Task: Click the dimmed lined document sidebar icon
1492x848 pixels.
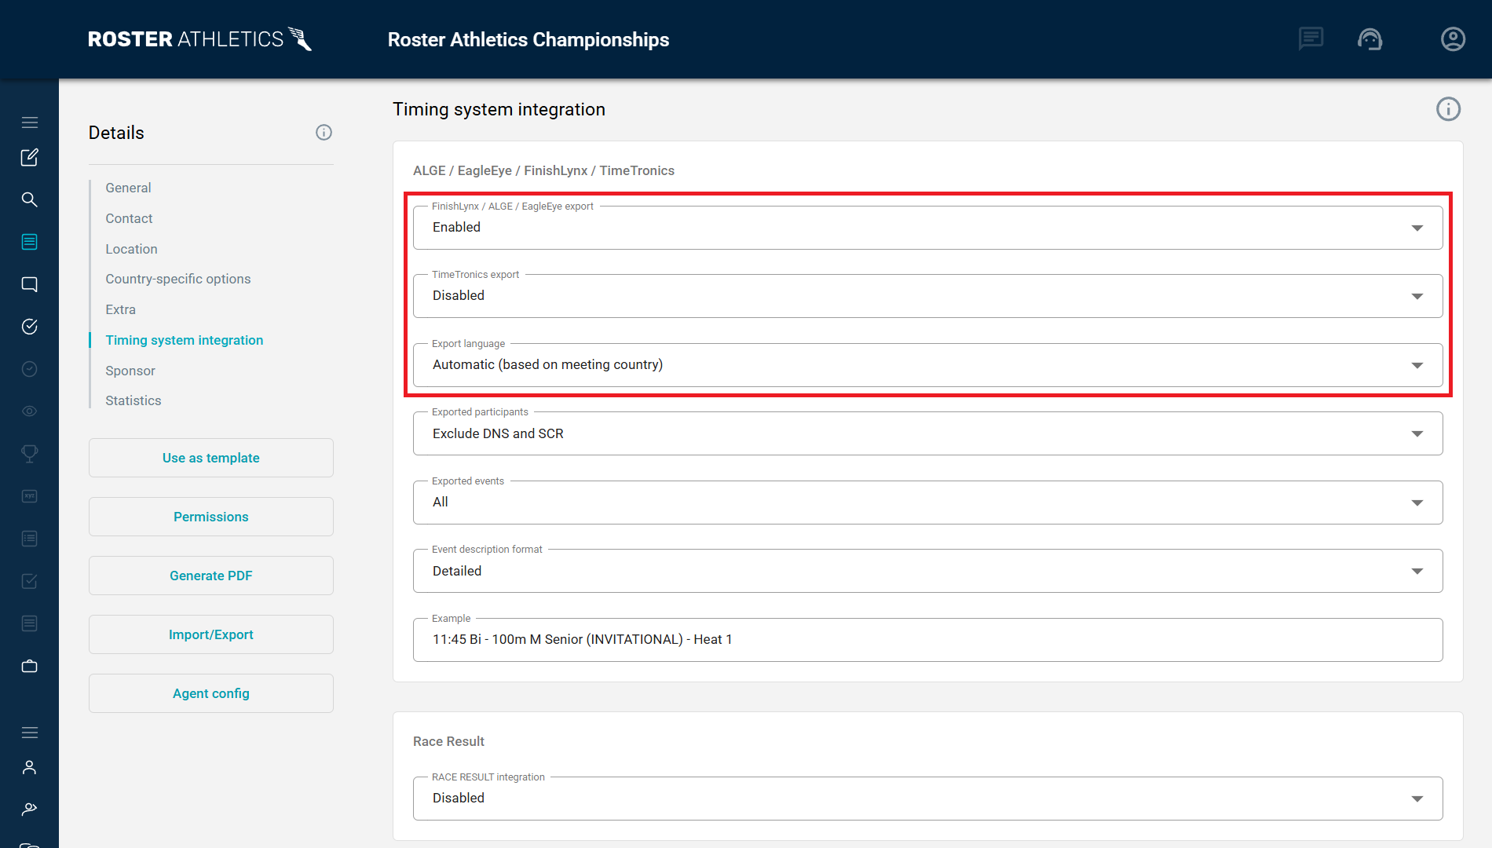Action: tap(29, 623)
